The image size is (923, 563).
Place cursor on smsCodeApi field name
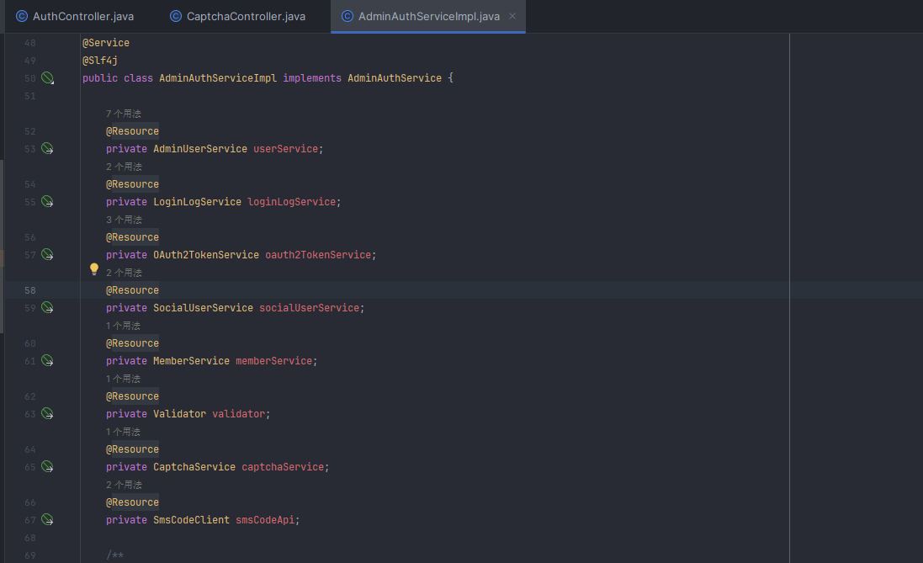click(265, 520)
